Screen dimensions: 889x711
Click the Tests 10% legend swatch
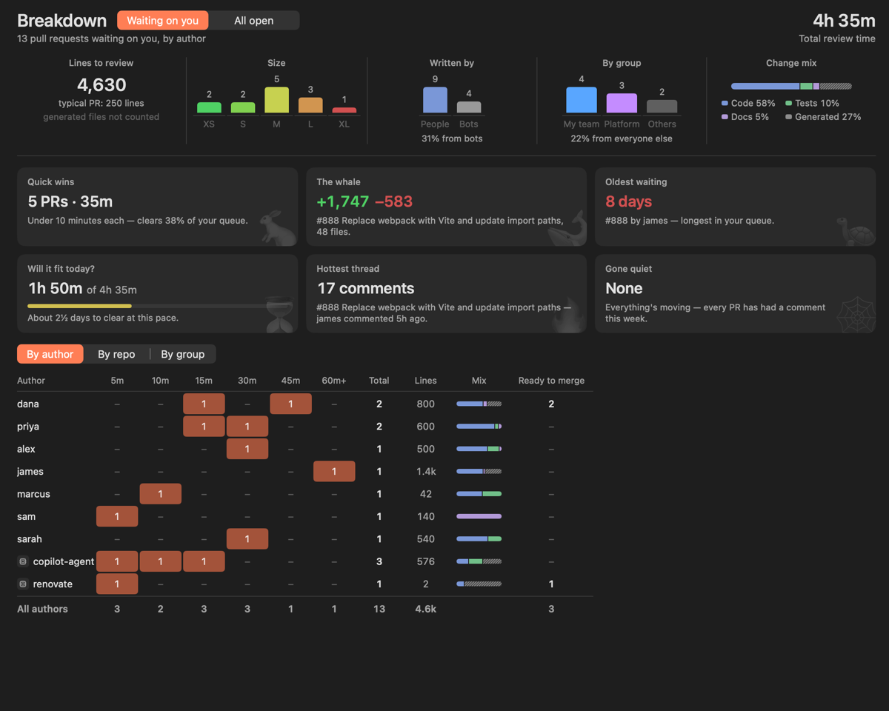[788, 104]
